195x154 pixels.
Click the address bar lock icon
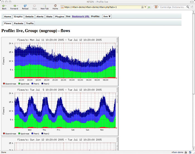click(142, 7)
